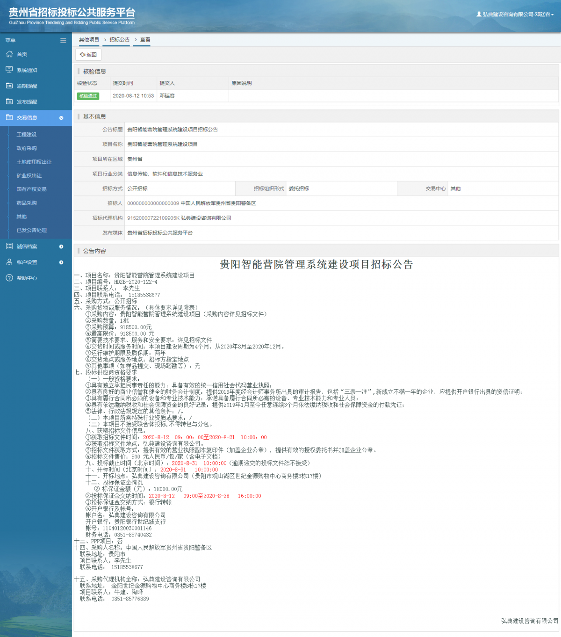Expand the 诚信档案 submenu arrow
Image resolution: width=561 pixels, height=637 pixels.
tap(61, 246)
